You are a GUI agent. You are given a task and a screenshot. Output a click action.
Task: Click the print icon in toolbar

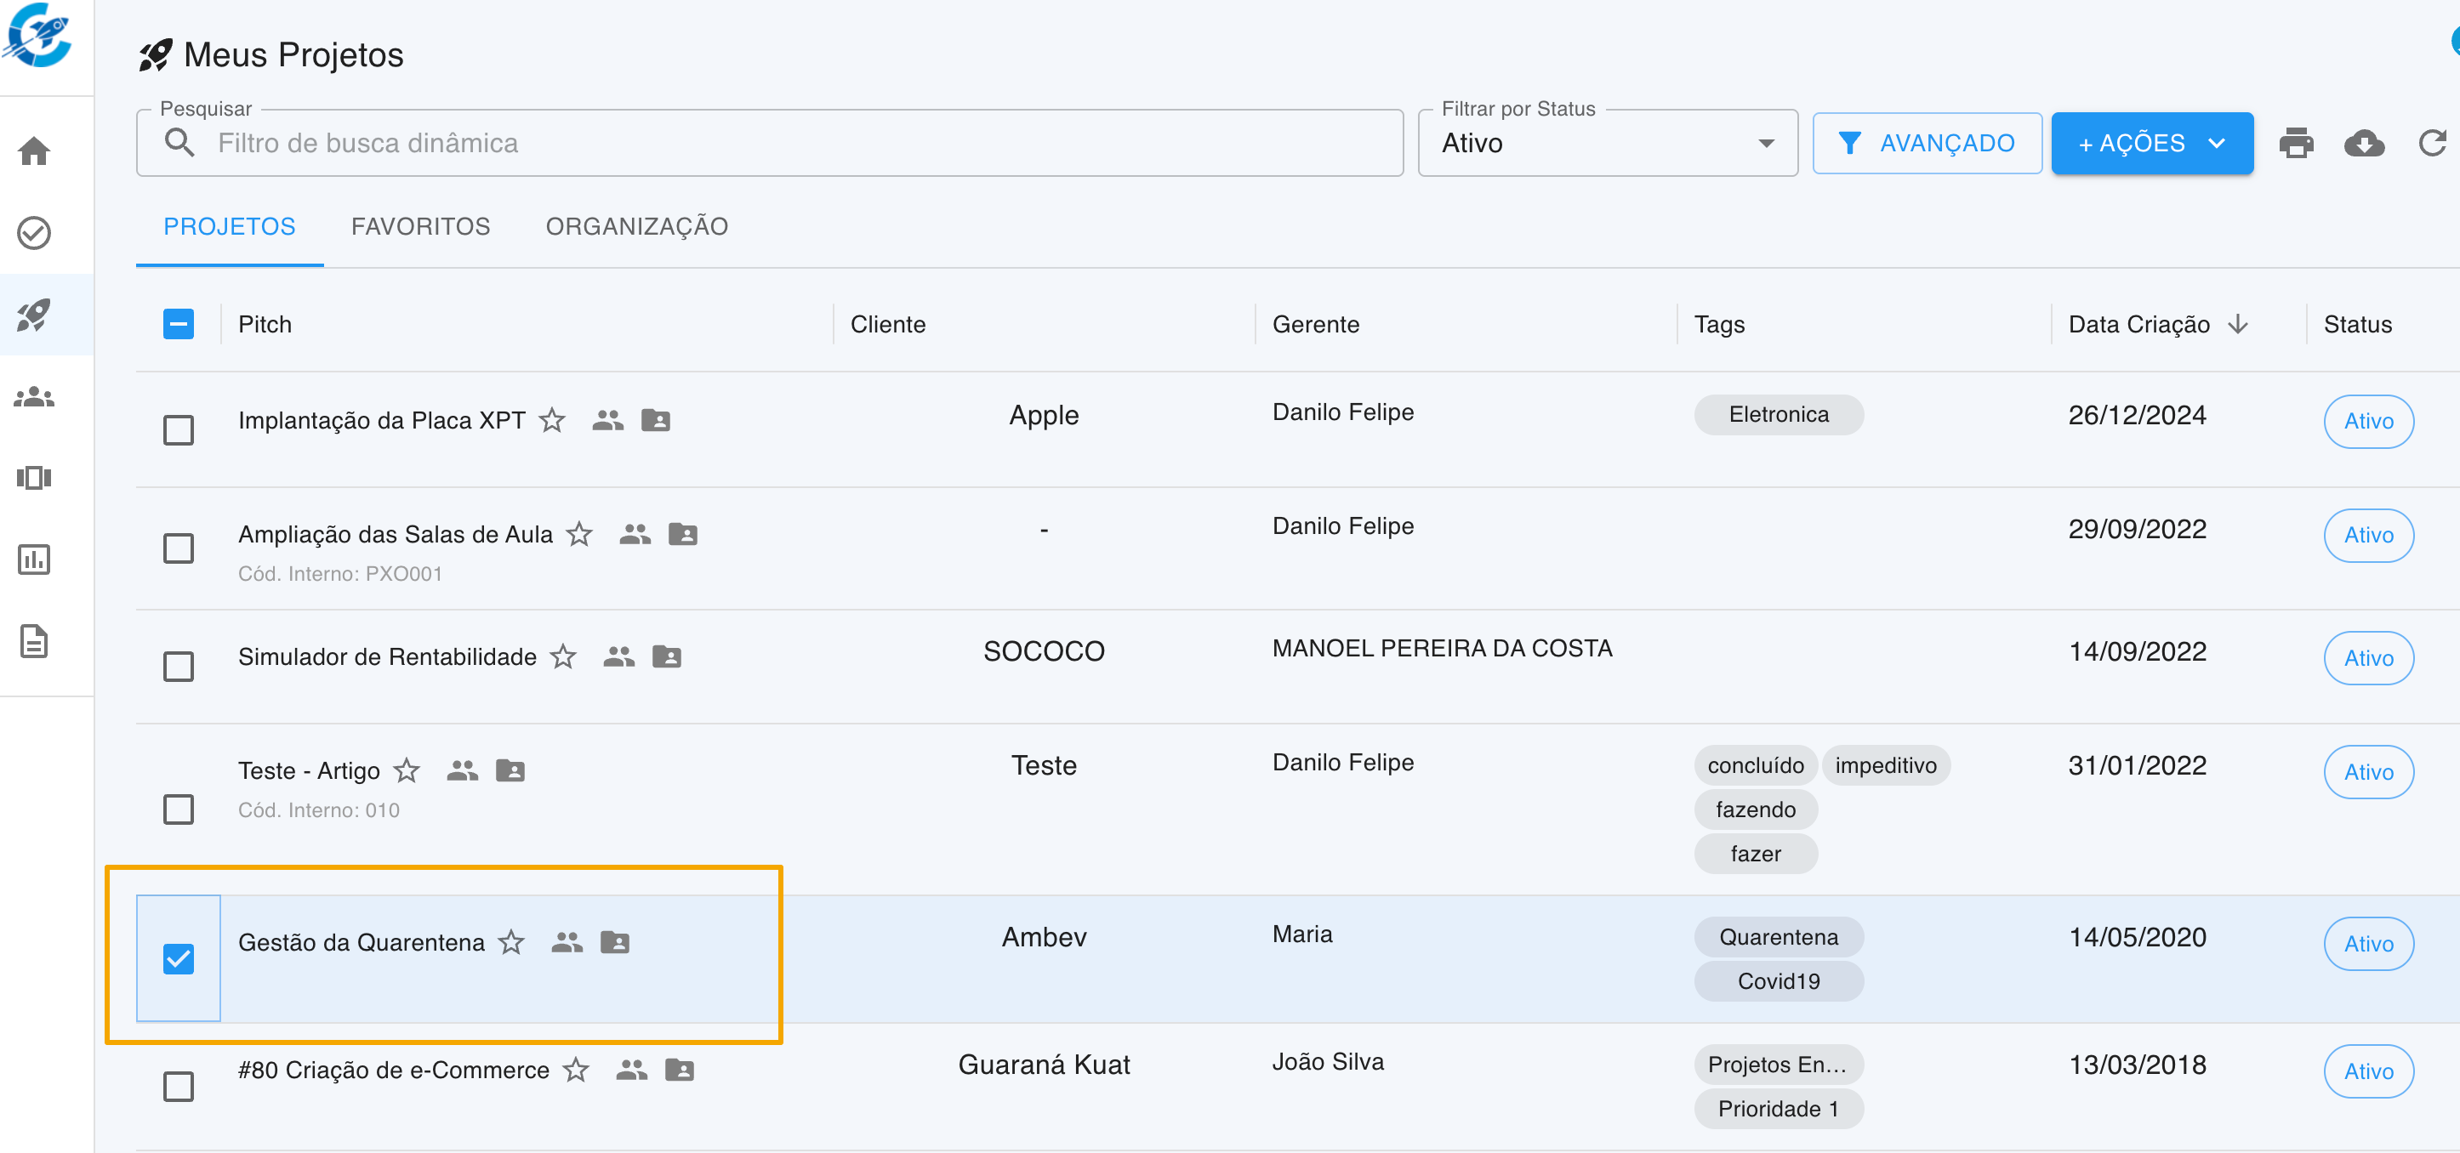[x=2296, y=143]
